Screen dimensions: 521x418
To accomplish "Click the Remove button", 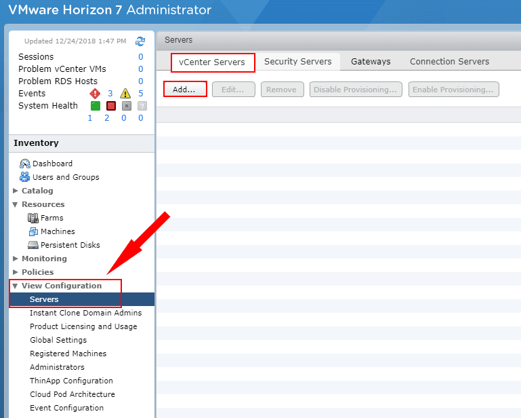I will pos(282,90).
